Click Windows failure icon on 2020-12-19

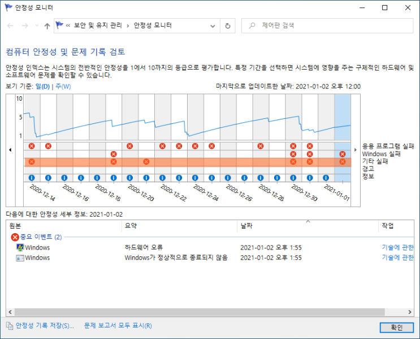point(114,154)
